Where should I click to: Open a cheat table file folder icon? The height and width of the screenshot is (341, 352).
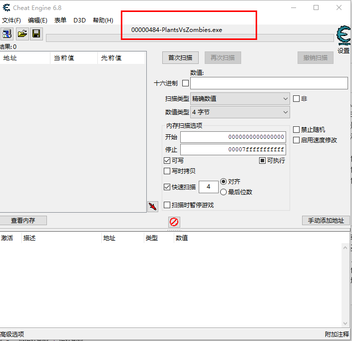[x=22, y=34]
